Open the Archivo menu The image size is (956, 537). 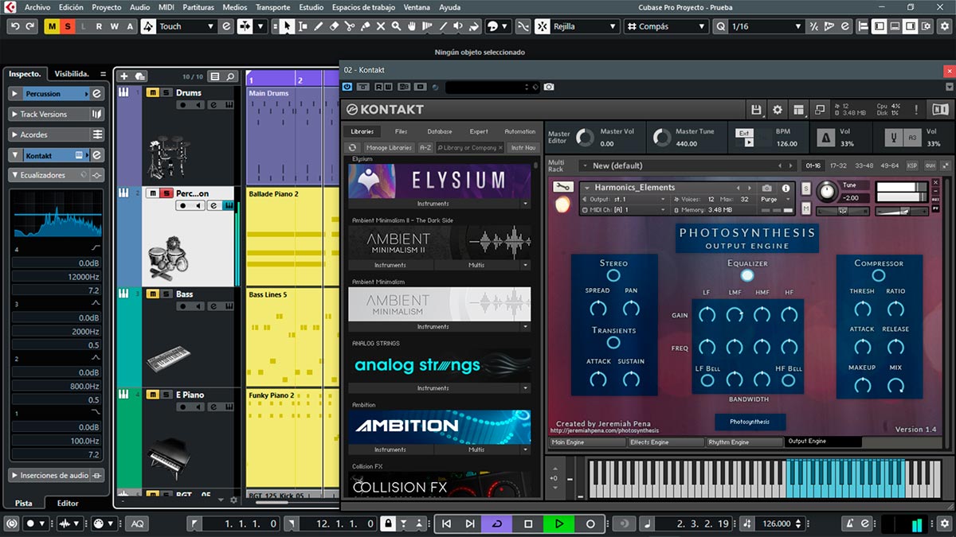pos(37,7)
